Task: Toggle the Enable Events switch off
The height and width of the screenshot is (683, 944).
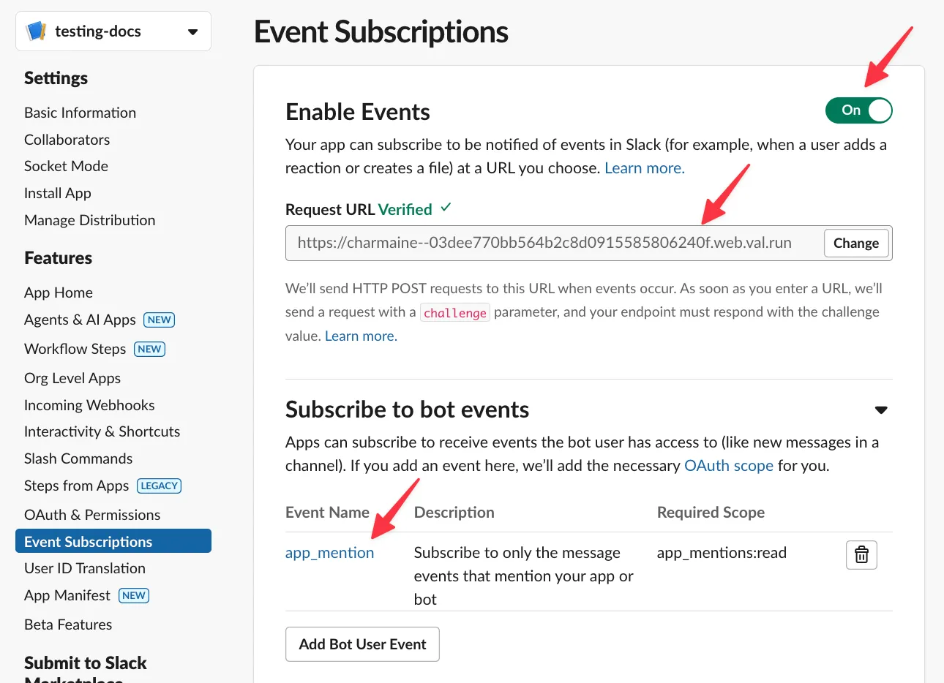Action: click(x=858, y=110)
